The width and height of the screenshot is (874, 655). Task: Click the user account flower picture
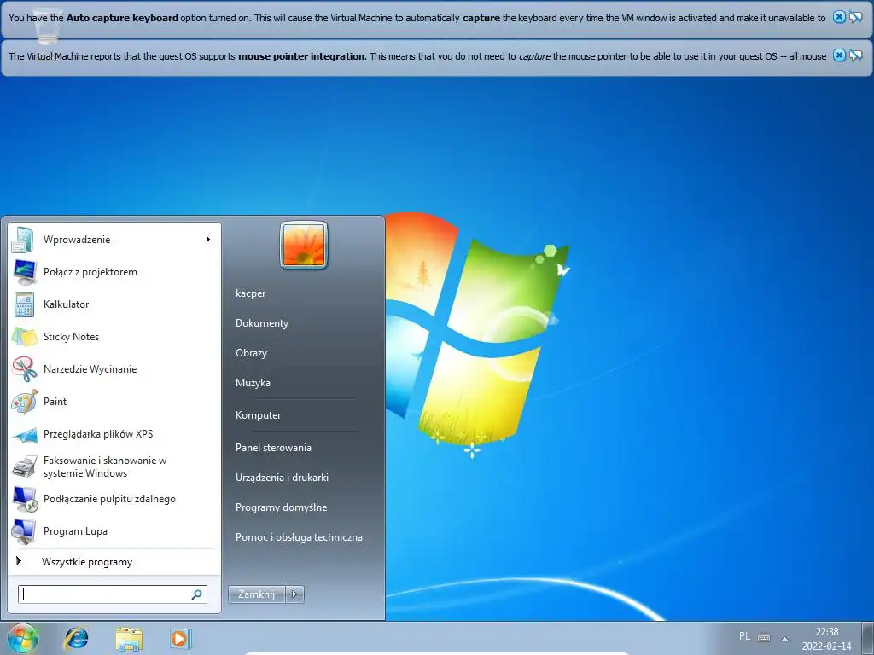[x=304, y=245]
